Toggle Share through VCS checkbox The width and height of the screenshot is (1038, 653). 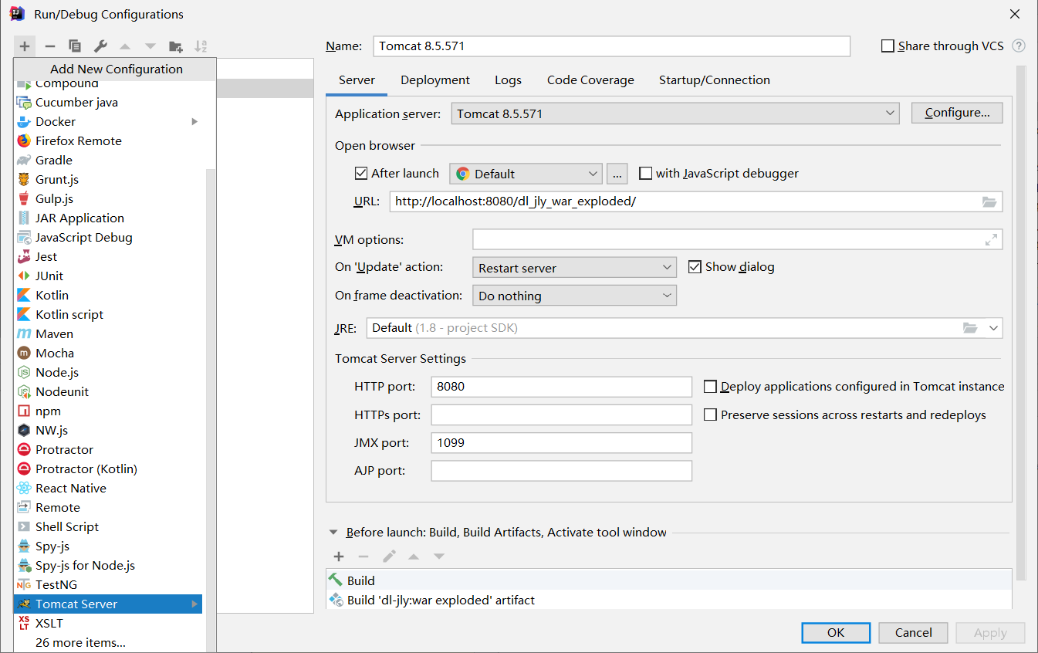tap(888, 46)
